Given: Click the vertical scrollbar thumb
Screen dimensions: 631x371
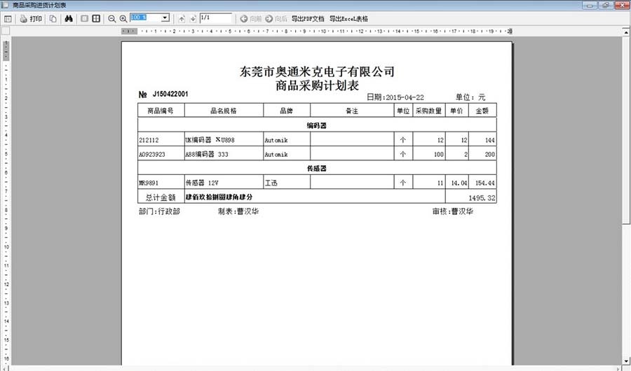Looking at the screenshot, I should [626, 129].
